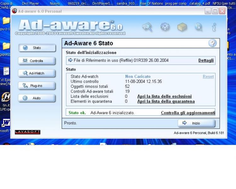The width and height of the screenshot is (236, 189).
Task: Open the Controlla scan section
Action: pos(37,61)
